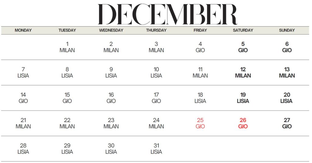Open December 21 MILAN cell
This screenshot has height=163, width=312.
point(23,124)
